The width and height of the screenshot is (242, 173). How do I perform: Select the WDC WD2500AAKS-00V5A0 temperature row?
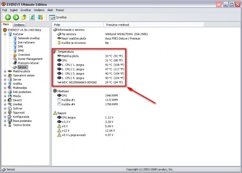(90, 82)
